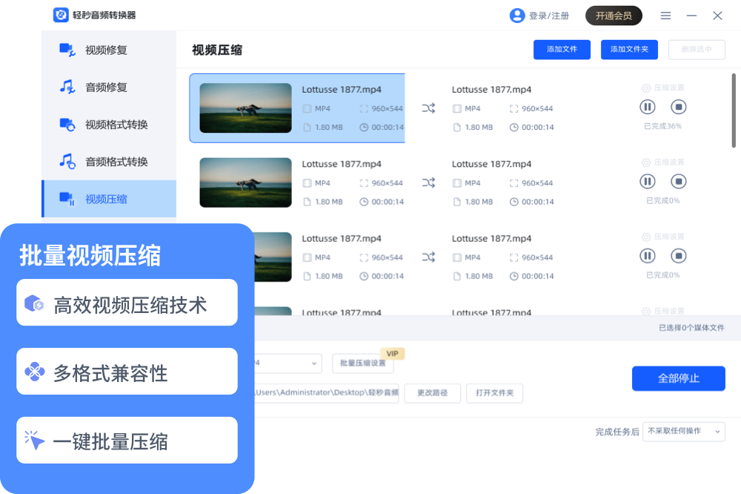Click the 高效视频压缩技术 card
The image size is (741, 494).
pos(127,303)
